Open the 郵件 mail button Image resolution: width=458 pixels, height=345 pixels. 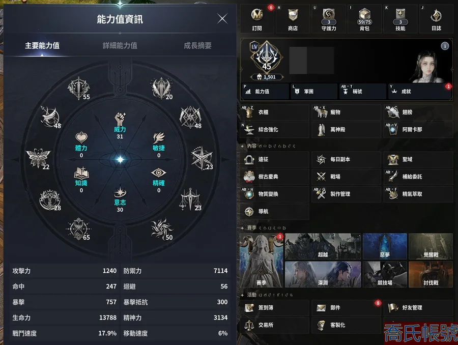coord(346,308)
